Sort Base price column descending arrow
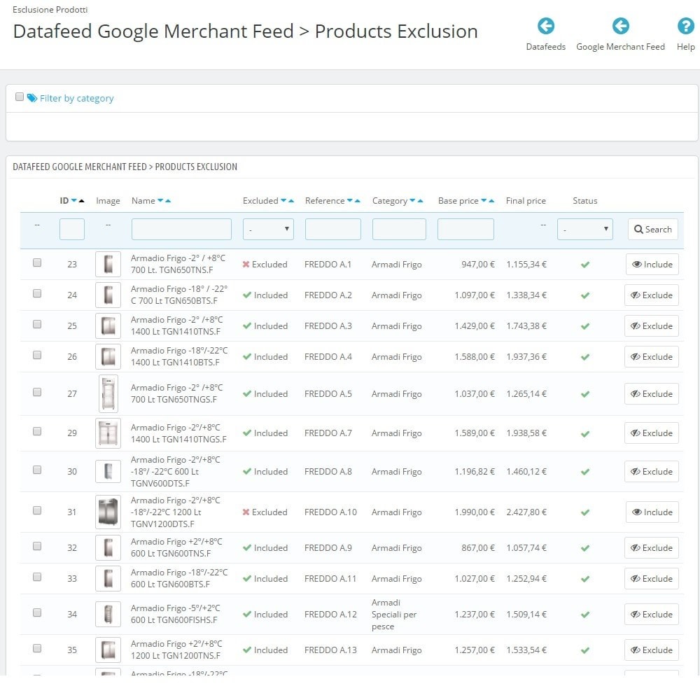Image resolution: width=700 pixels, height=700 pixels. tap(484, 200)
